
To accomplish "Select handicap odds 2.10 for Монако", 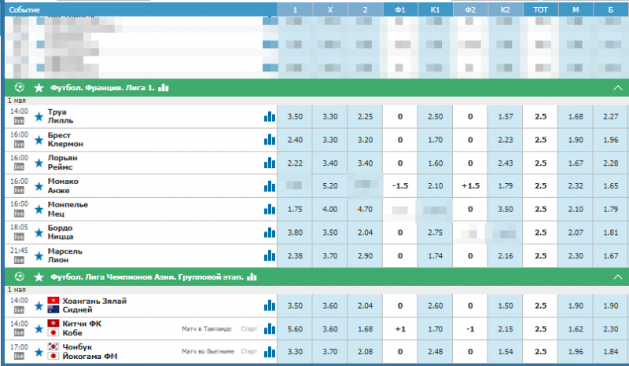I will pyautogui.click(x=434, y=186).
